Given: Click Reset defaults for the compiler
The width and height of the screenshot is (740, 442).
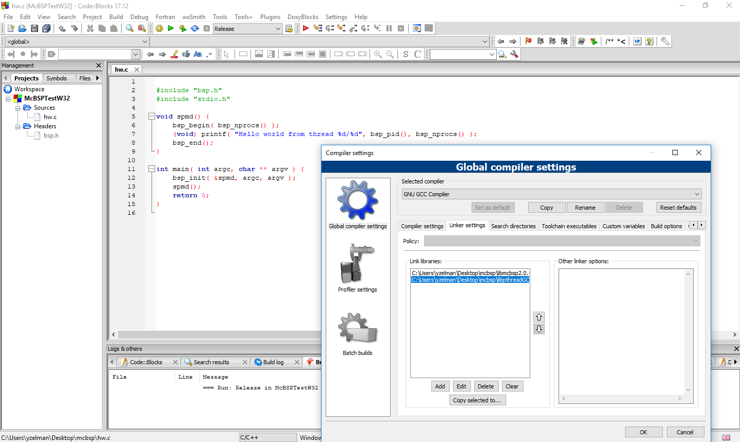Looking at the screenshot, I should coord(678,208).
